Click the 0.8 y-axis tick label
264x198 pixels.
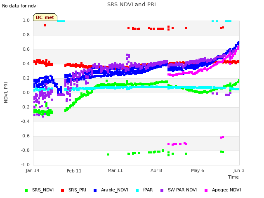tap(26, 35)
